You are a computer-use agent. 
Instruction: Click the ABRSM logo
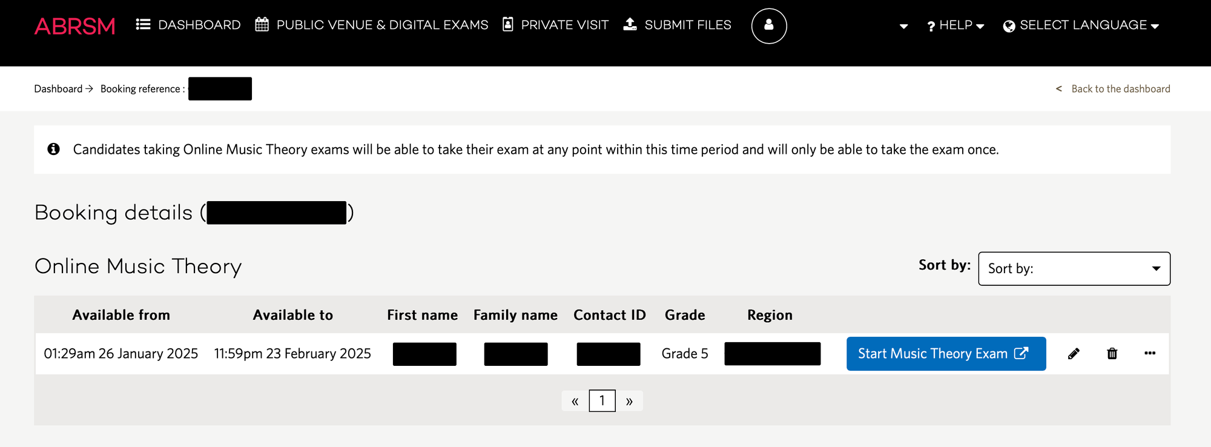click(74, 26)
